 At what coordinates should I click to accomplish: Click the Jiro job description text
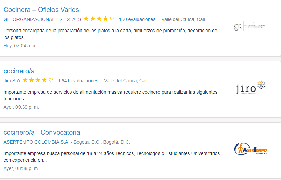110,95
